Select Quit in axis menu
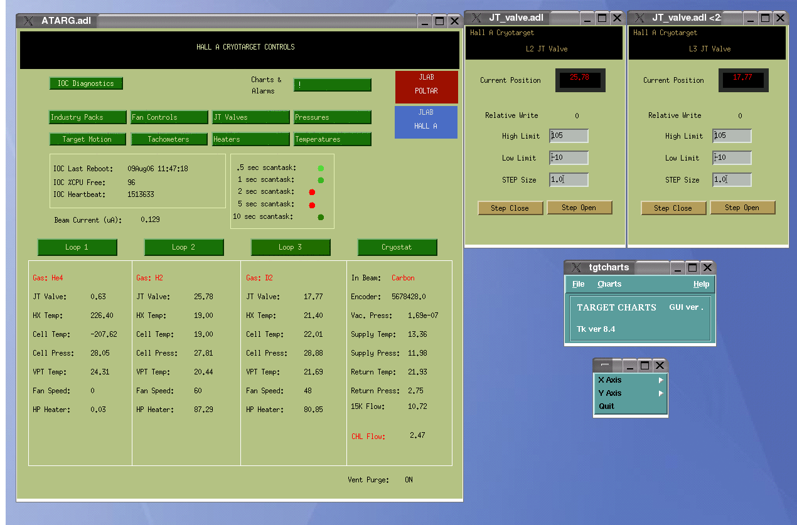Viewport: 797px width, 525px height. [630, 406]
